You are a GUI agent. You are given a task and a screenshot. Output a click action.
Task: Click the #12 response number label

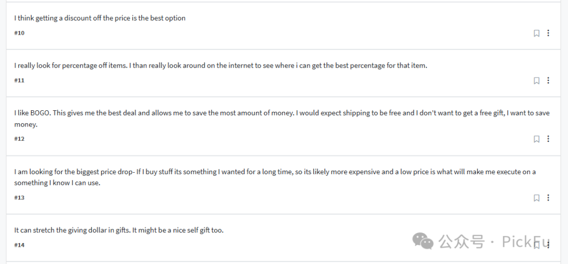pyautogui.click(x=19, y=139)
